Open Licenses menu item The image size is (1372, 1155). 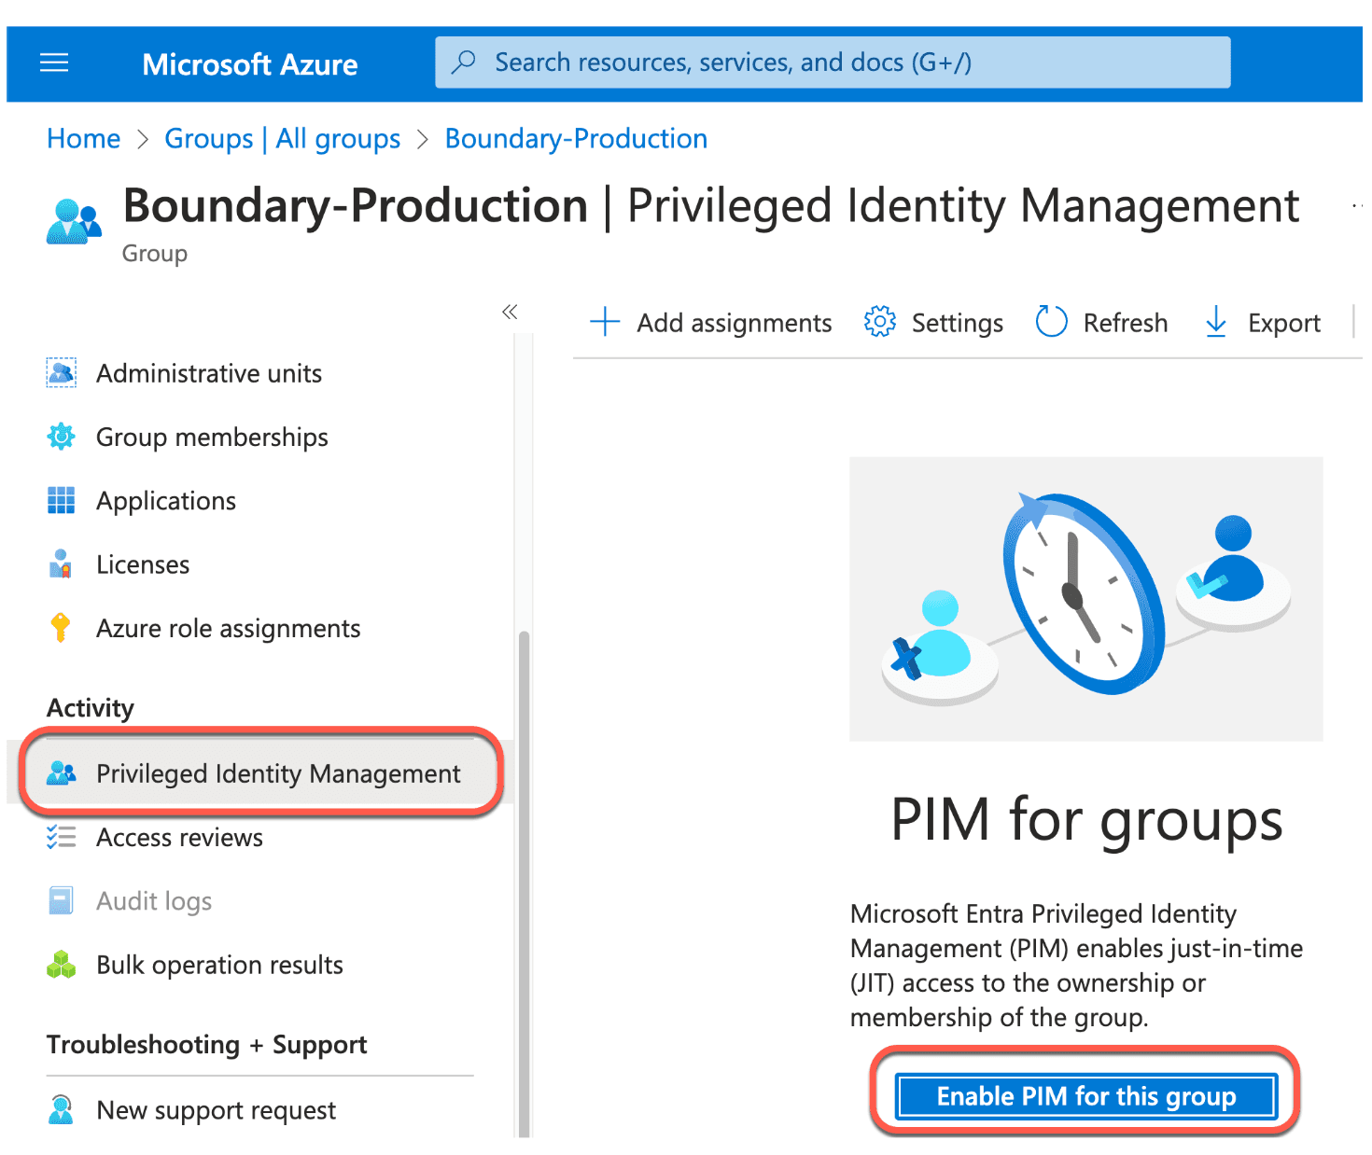point(143,564)
